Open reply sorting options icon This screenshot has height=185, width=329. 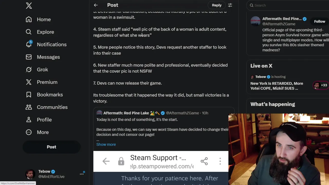pos(230,5)
